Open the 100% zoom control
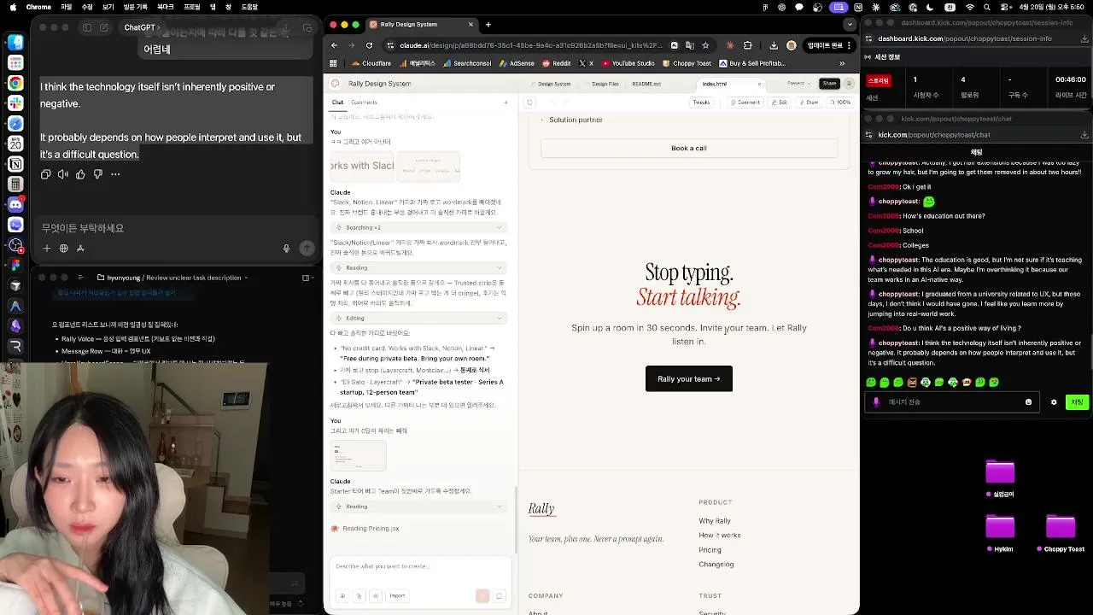Screen dimensions: 1093x615 coord(840,102)
